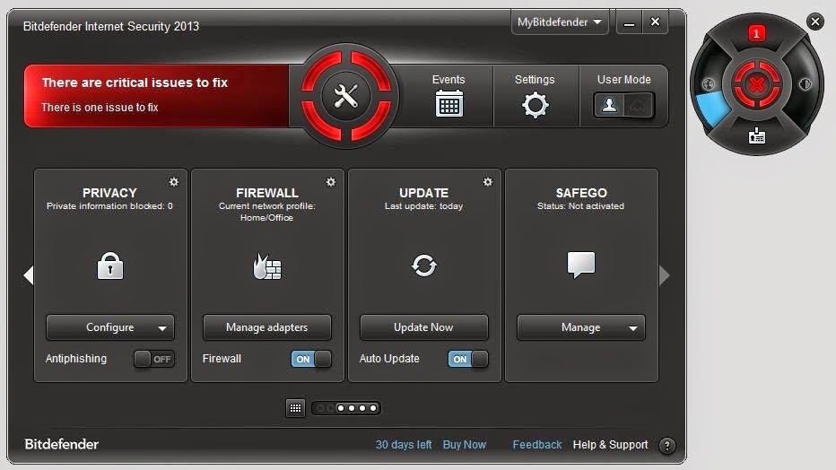Click widget ID card icon
This screenshot has height=470, width=836.
(756, 135)
